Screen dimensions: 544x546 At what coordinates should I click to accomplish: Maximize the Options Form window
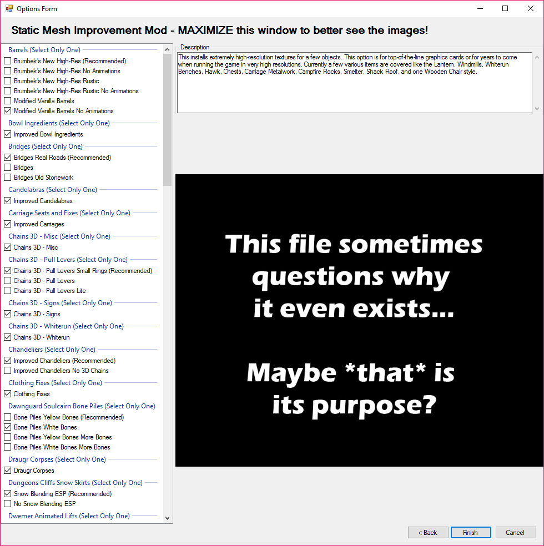[x=505, y=8]
